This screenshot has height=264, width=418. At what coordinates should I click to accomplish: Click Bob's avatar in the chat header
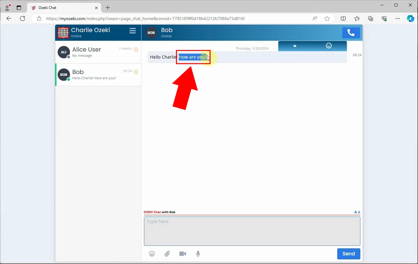pyautogui.click(x=151, y=33)
